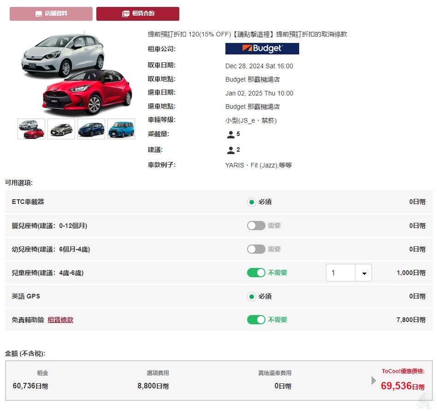Select the light blue boxy car thumbnail
This screenshot has height=411, width=437.
pos(121,129)
